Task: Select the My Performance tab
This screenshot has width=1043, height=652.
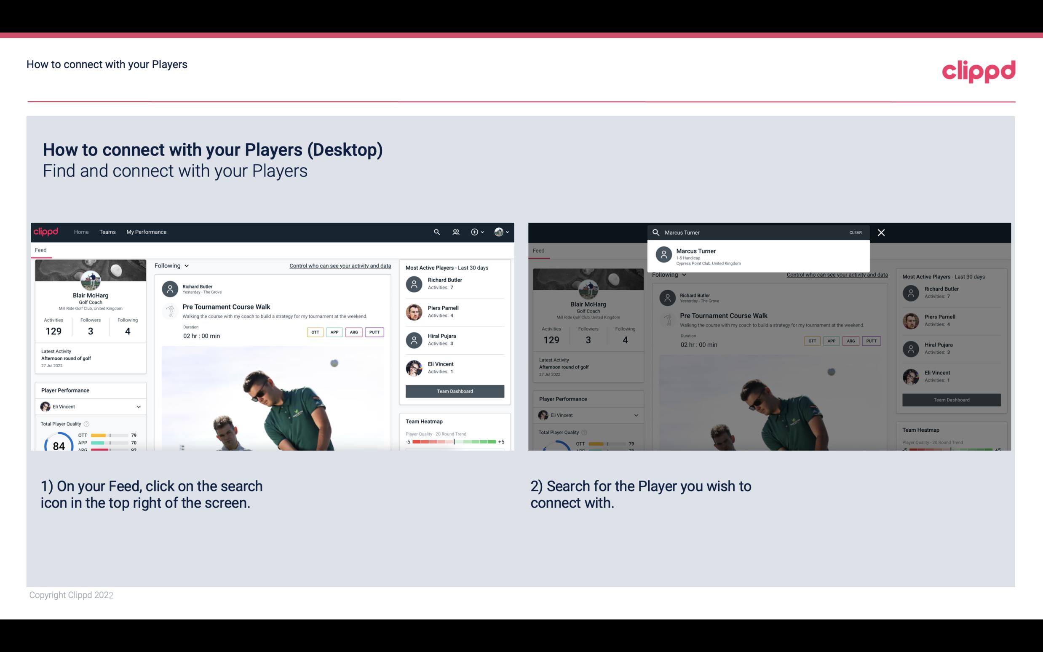Action: [147, 231]
